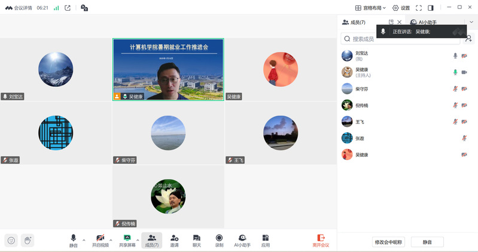Toggle 开启视频 camera in bottom toolbar
The image size is (478, 252).
pos(100,238)
